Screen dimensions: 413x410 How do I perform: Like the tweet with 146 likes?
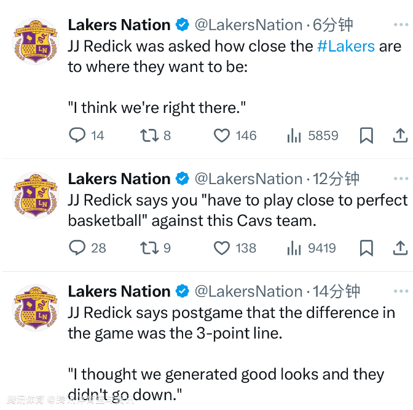click(x=222, y=136)
